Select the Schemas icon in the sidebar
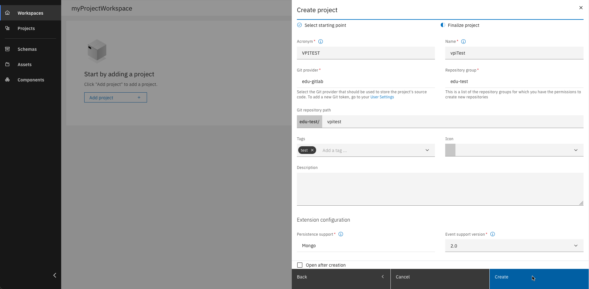The width and height of the screenshot is (589, 289). (7, 49)
